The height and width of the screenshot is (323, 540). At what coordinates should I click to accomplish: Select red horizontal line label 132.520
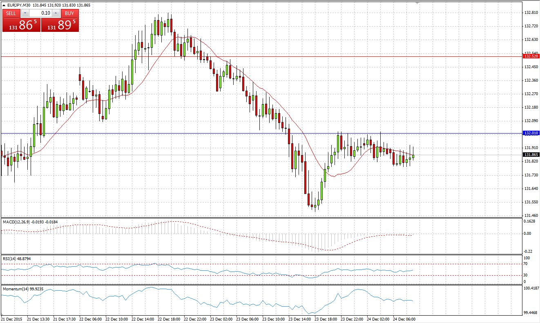point(531,56)
